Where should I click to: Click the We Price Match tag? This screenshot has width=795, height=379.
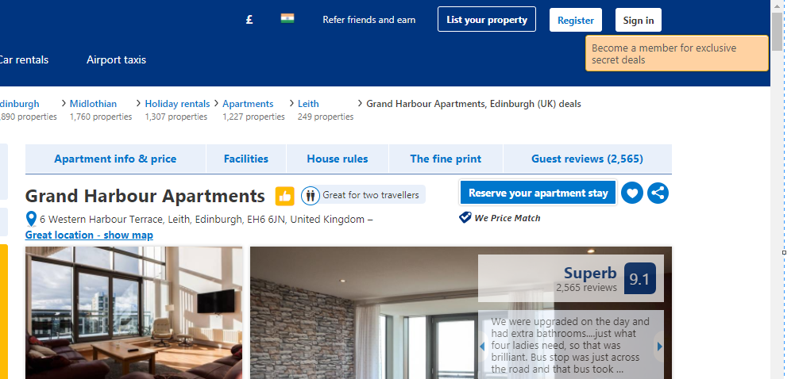[x=500, y=218]
